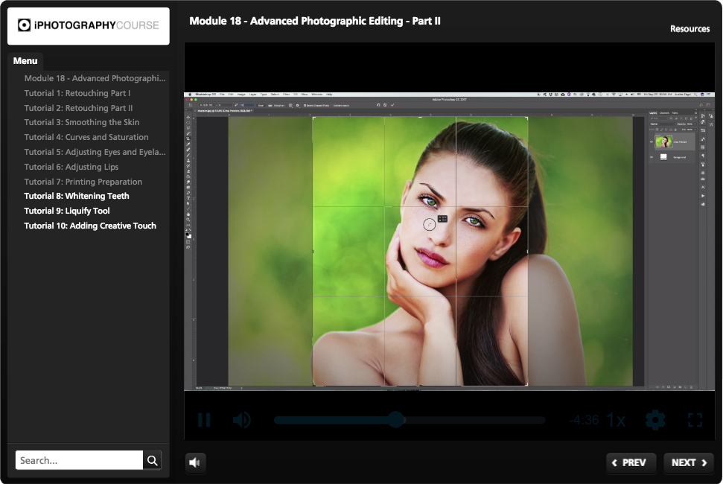Open Tutorial 7: Printing Preparation
The image size is (723, 484).
point(83,182)
